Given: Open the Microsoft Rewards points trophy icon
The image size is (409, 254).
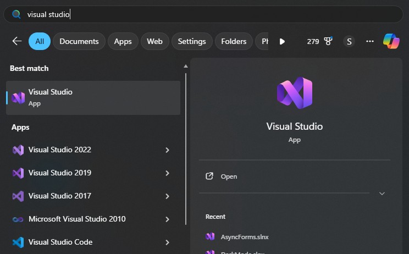Looking at the screenshot, I should (329, 41).
